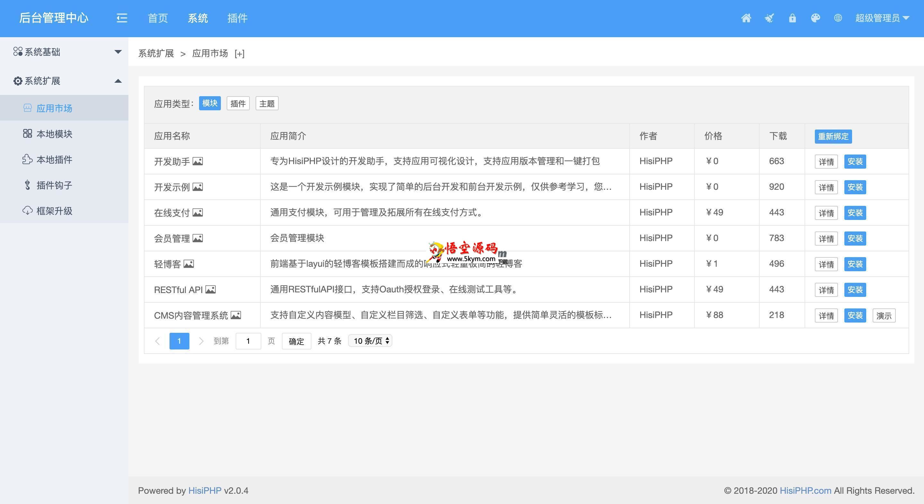Open HisiPHP.com link in footer right
This screenshot has height=504, width=924.
pyautogui.click(x=805, y=491)
